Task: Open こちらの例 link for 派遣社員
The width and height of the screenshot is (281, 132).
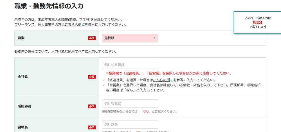Action: [161, 80]
